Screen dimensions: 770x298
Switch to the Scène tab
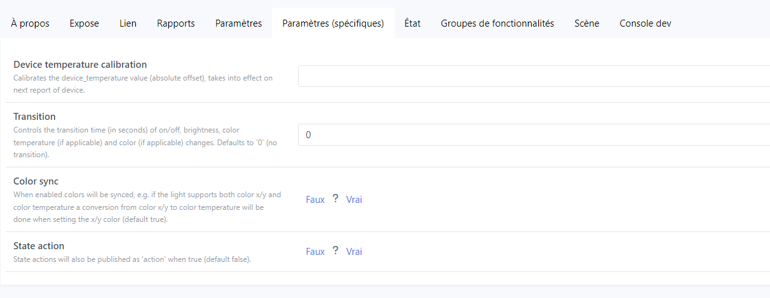coord(586,23)
